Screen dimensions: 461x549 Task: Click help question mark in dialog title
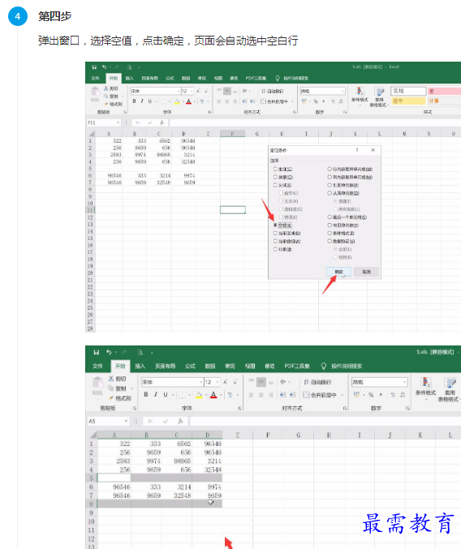pyautogui.click(x=357, y=150)
